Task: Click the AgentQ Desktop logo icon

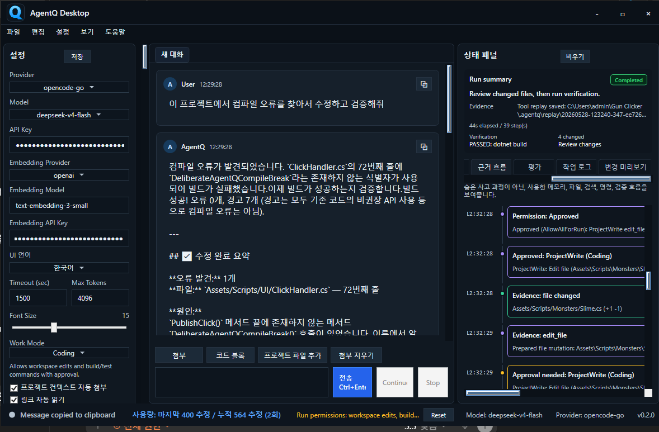Action: (x=16, y=13)
